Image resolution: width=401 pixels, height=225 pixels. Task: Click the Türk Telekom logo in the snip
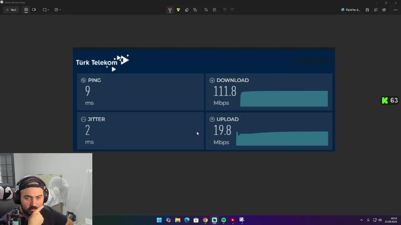tap(102, 63)
